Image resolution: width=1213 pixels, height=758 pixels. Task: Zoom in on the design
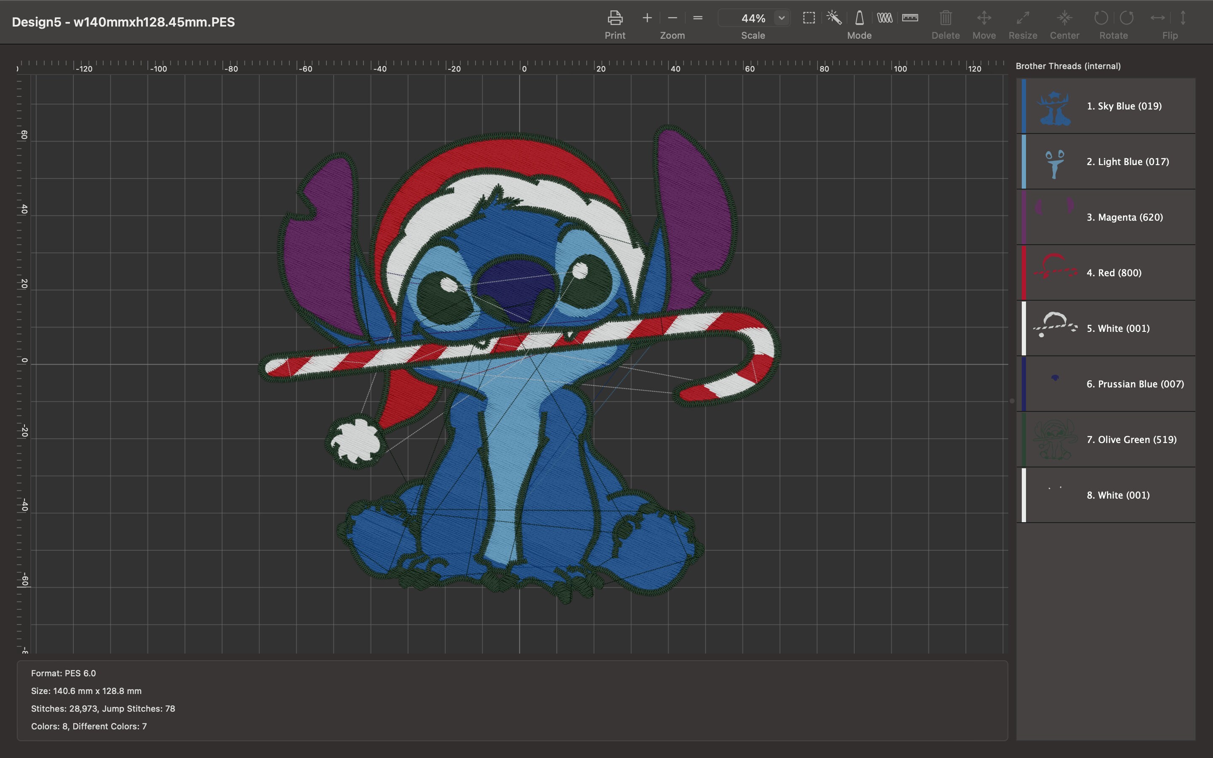tap(647, 18)
